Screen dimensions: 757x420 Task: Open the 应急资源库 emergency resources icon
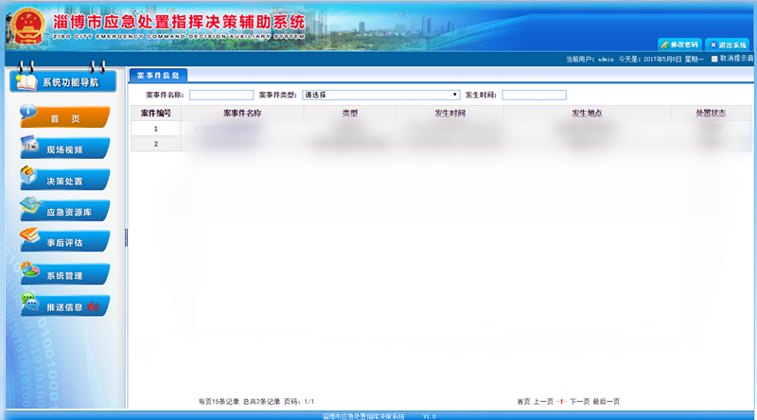click(x=30, y=208)
